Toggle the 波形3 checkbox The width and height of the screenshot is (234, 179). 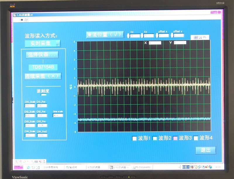175,138
